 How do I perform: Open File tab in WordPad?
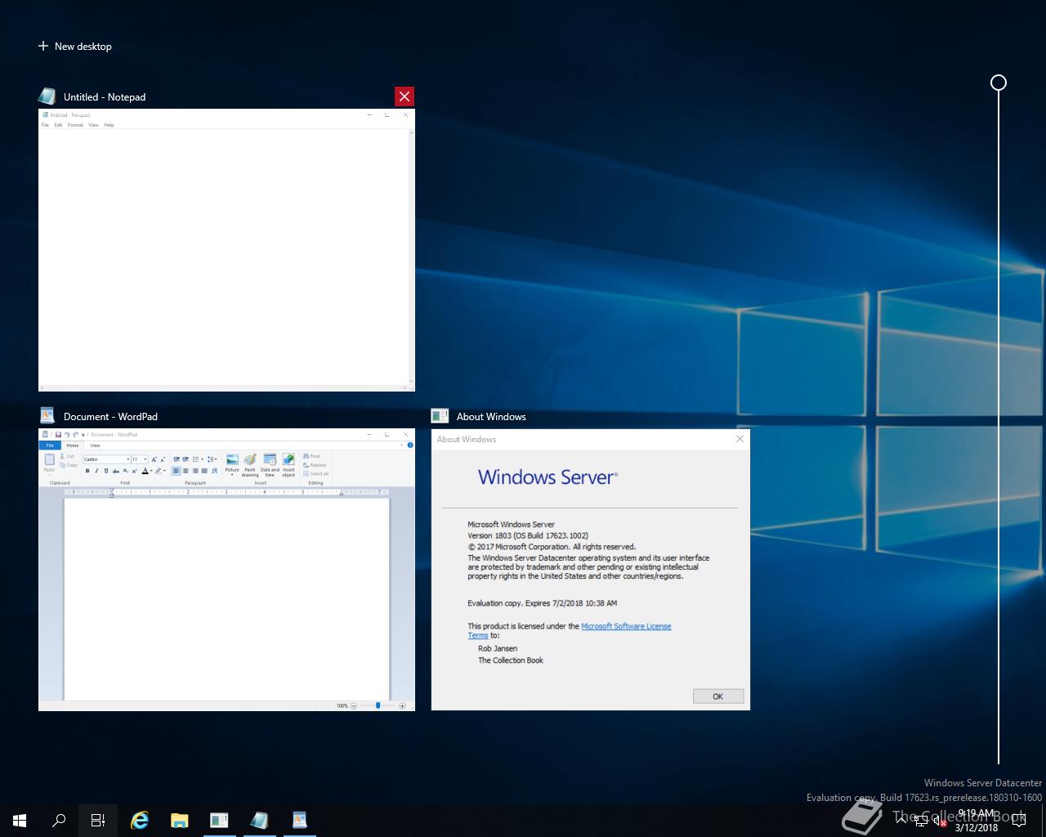[50, 445]
